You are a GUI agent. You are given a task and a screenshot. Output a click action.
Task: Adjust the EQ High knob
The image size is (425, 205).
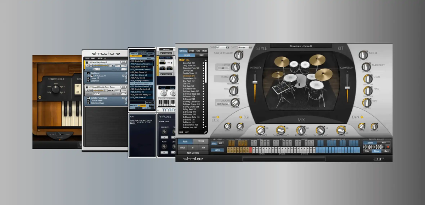point(240,126)
